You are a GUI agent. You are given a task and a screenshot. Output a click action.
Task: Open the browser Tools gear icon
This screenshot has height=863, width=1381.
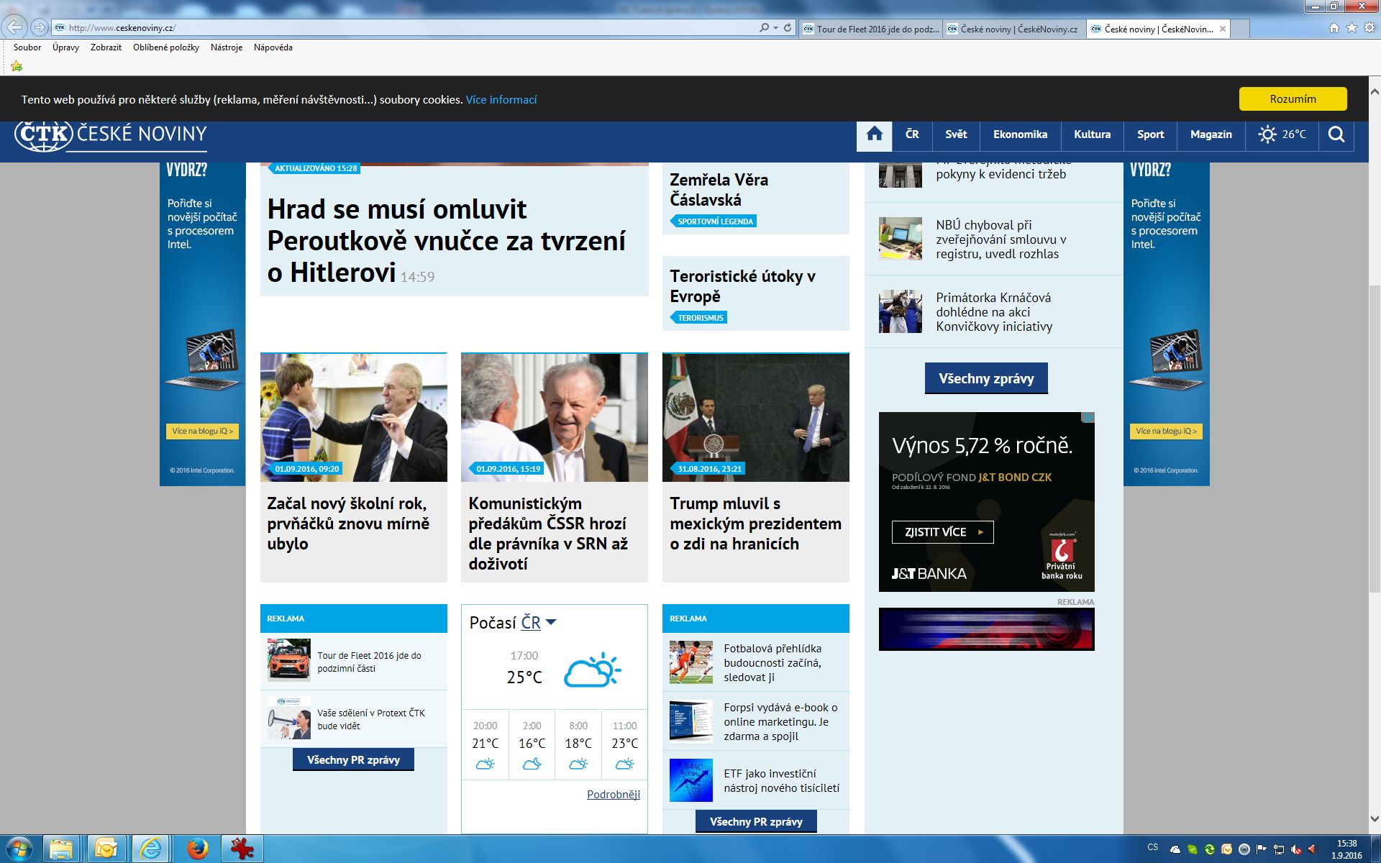click(x=1369, y=28)
